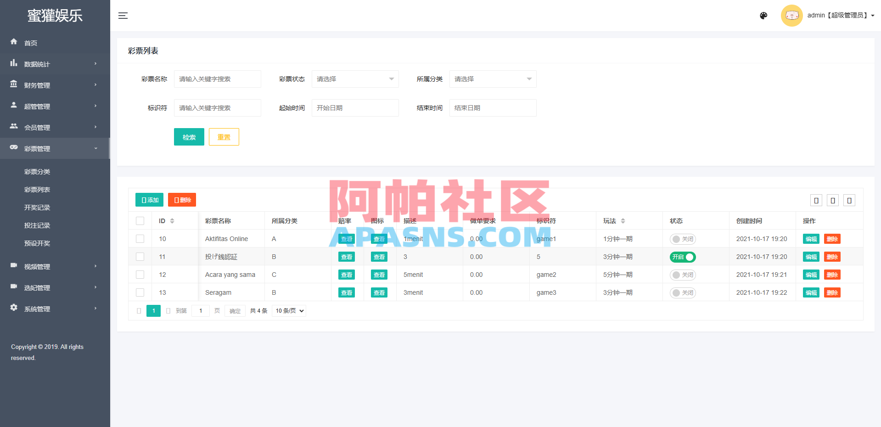This screenshot has height=427, width=881.
Task: Disable the 开启 switch for 投げ銭認証
Action: pos(683,257)
